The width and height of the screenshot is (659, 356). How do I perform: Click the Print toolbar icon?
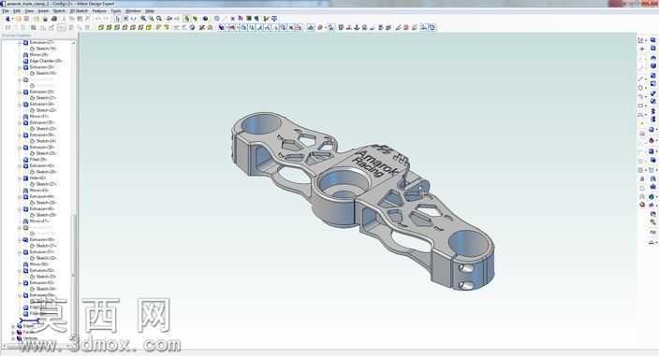coord(53,19)
